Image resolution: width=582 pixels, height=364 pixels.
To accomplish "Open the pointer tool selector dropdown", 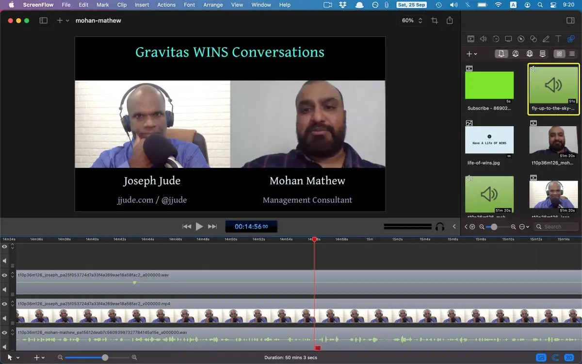I will pyautogui.click(x=13, y=357).
